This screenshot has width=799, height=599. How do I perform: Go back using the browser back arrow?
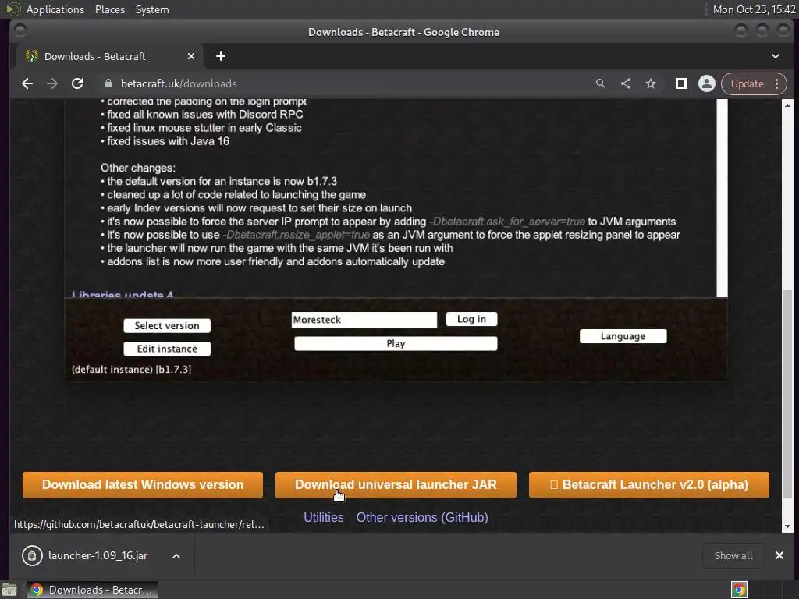[x=27, y=83]
